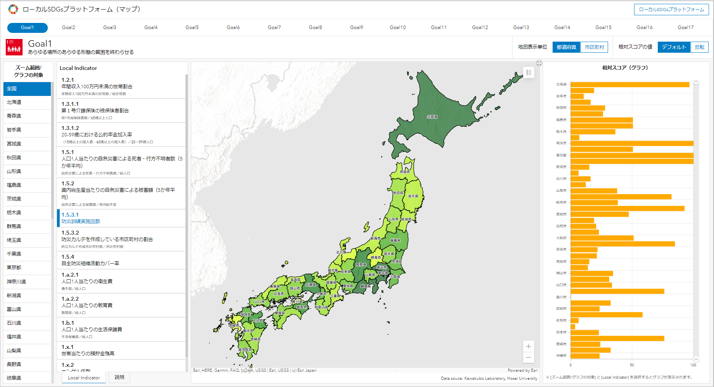Switch map unit to 市区町村
Screen dimensions: 714x387
tap(594, 47)
